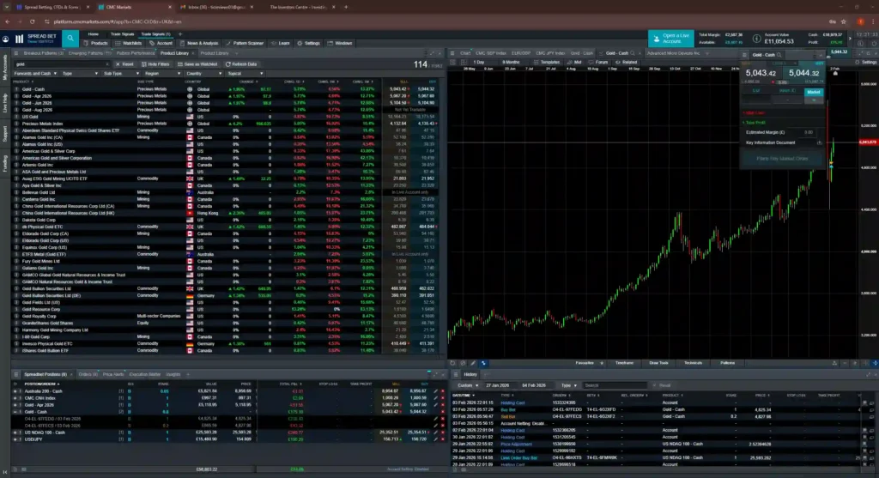This screenshot has width=879, height=478.
Task: Switch to the Orders tab in positions panel
Action: coord(88,374)
